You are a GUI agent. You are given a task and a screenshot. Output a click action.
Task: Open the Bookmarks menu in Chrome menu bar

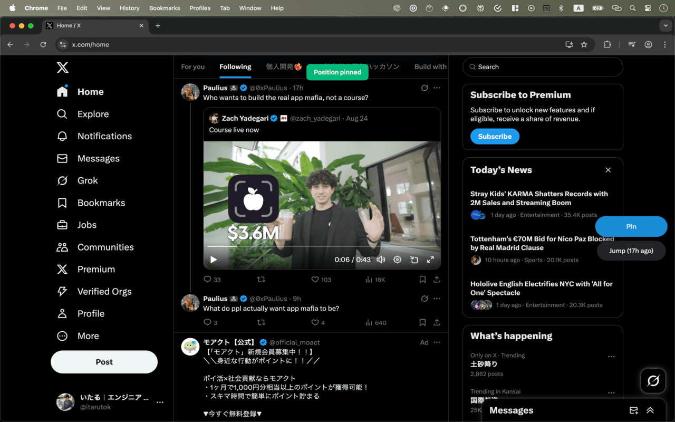pos(164,8)
